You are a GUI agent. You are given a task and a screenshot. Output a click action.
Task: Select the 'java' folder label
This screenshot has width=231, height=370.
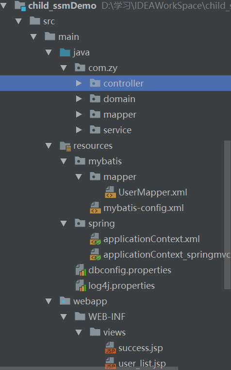tap(81, 53)
